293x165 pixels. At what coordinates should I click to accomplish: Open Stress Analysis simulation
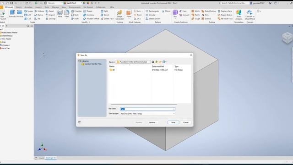pyautogui.click(x=239, y=15)
